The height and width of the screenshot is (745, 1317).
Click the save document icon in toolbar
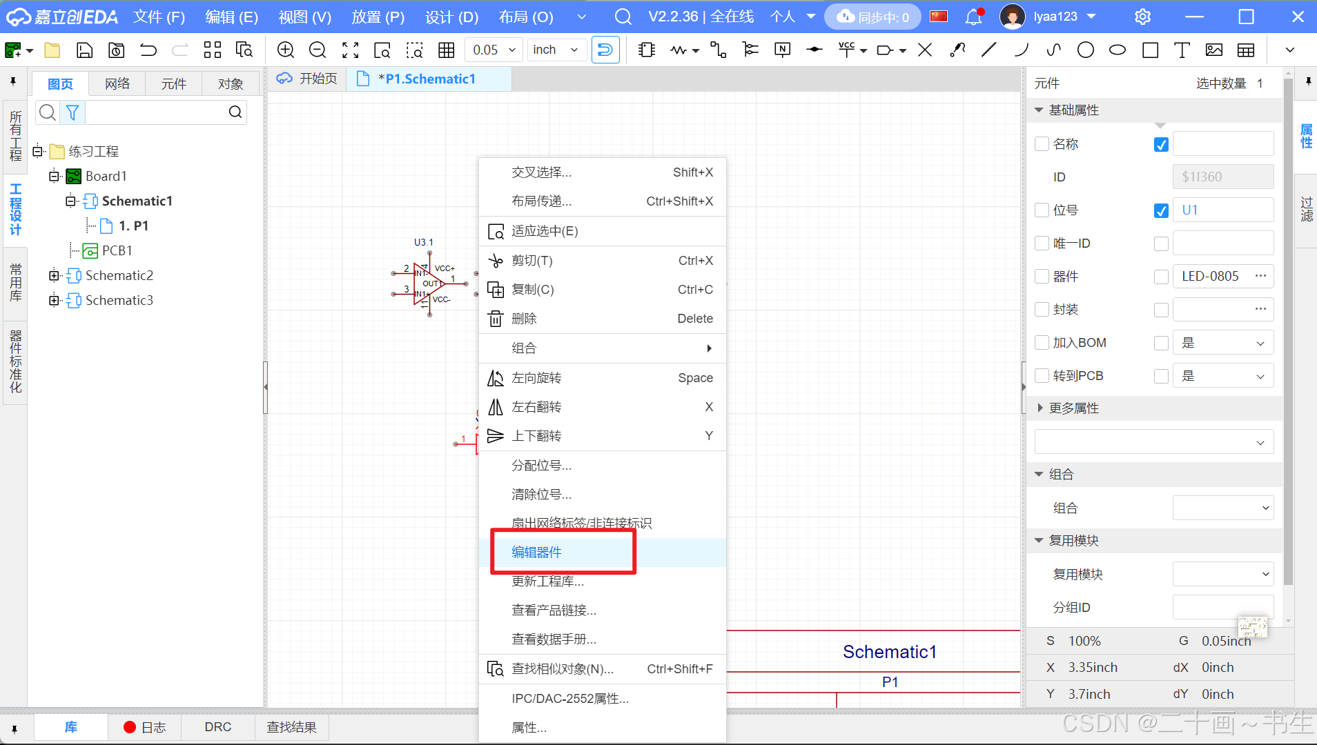[x=84, y=50]
